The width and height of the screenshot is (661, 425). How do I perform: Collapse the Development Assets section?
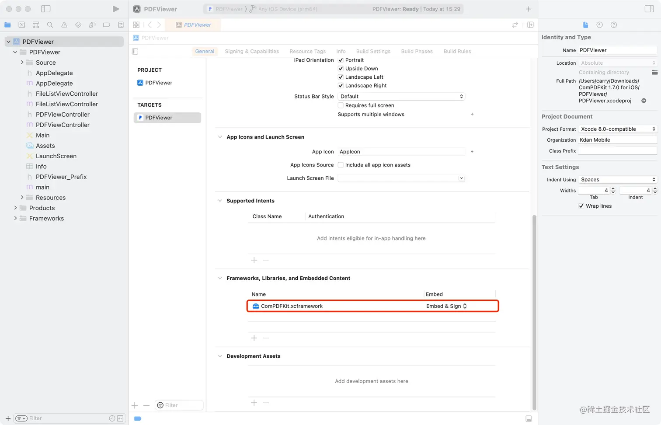click(x=220, y=356)
